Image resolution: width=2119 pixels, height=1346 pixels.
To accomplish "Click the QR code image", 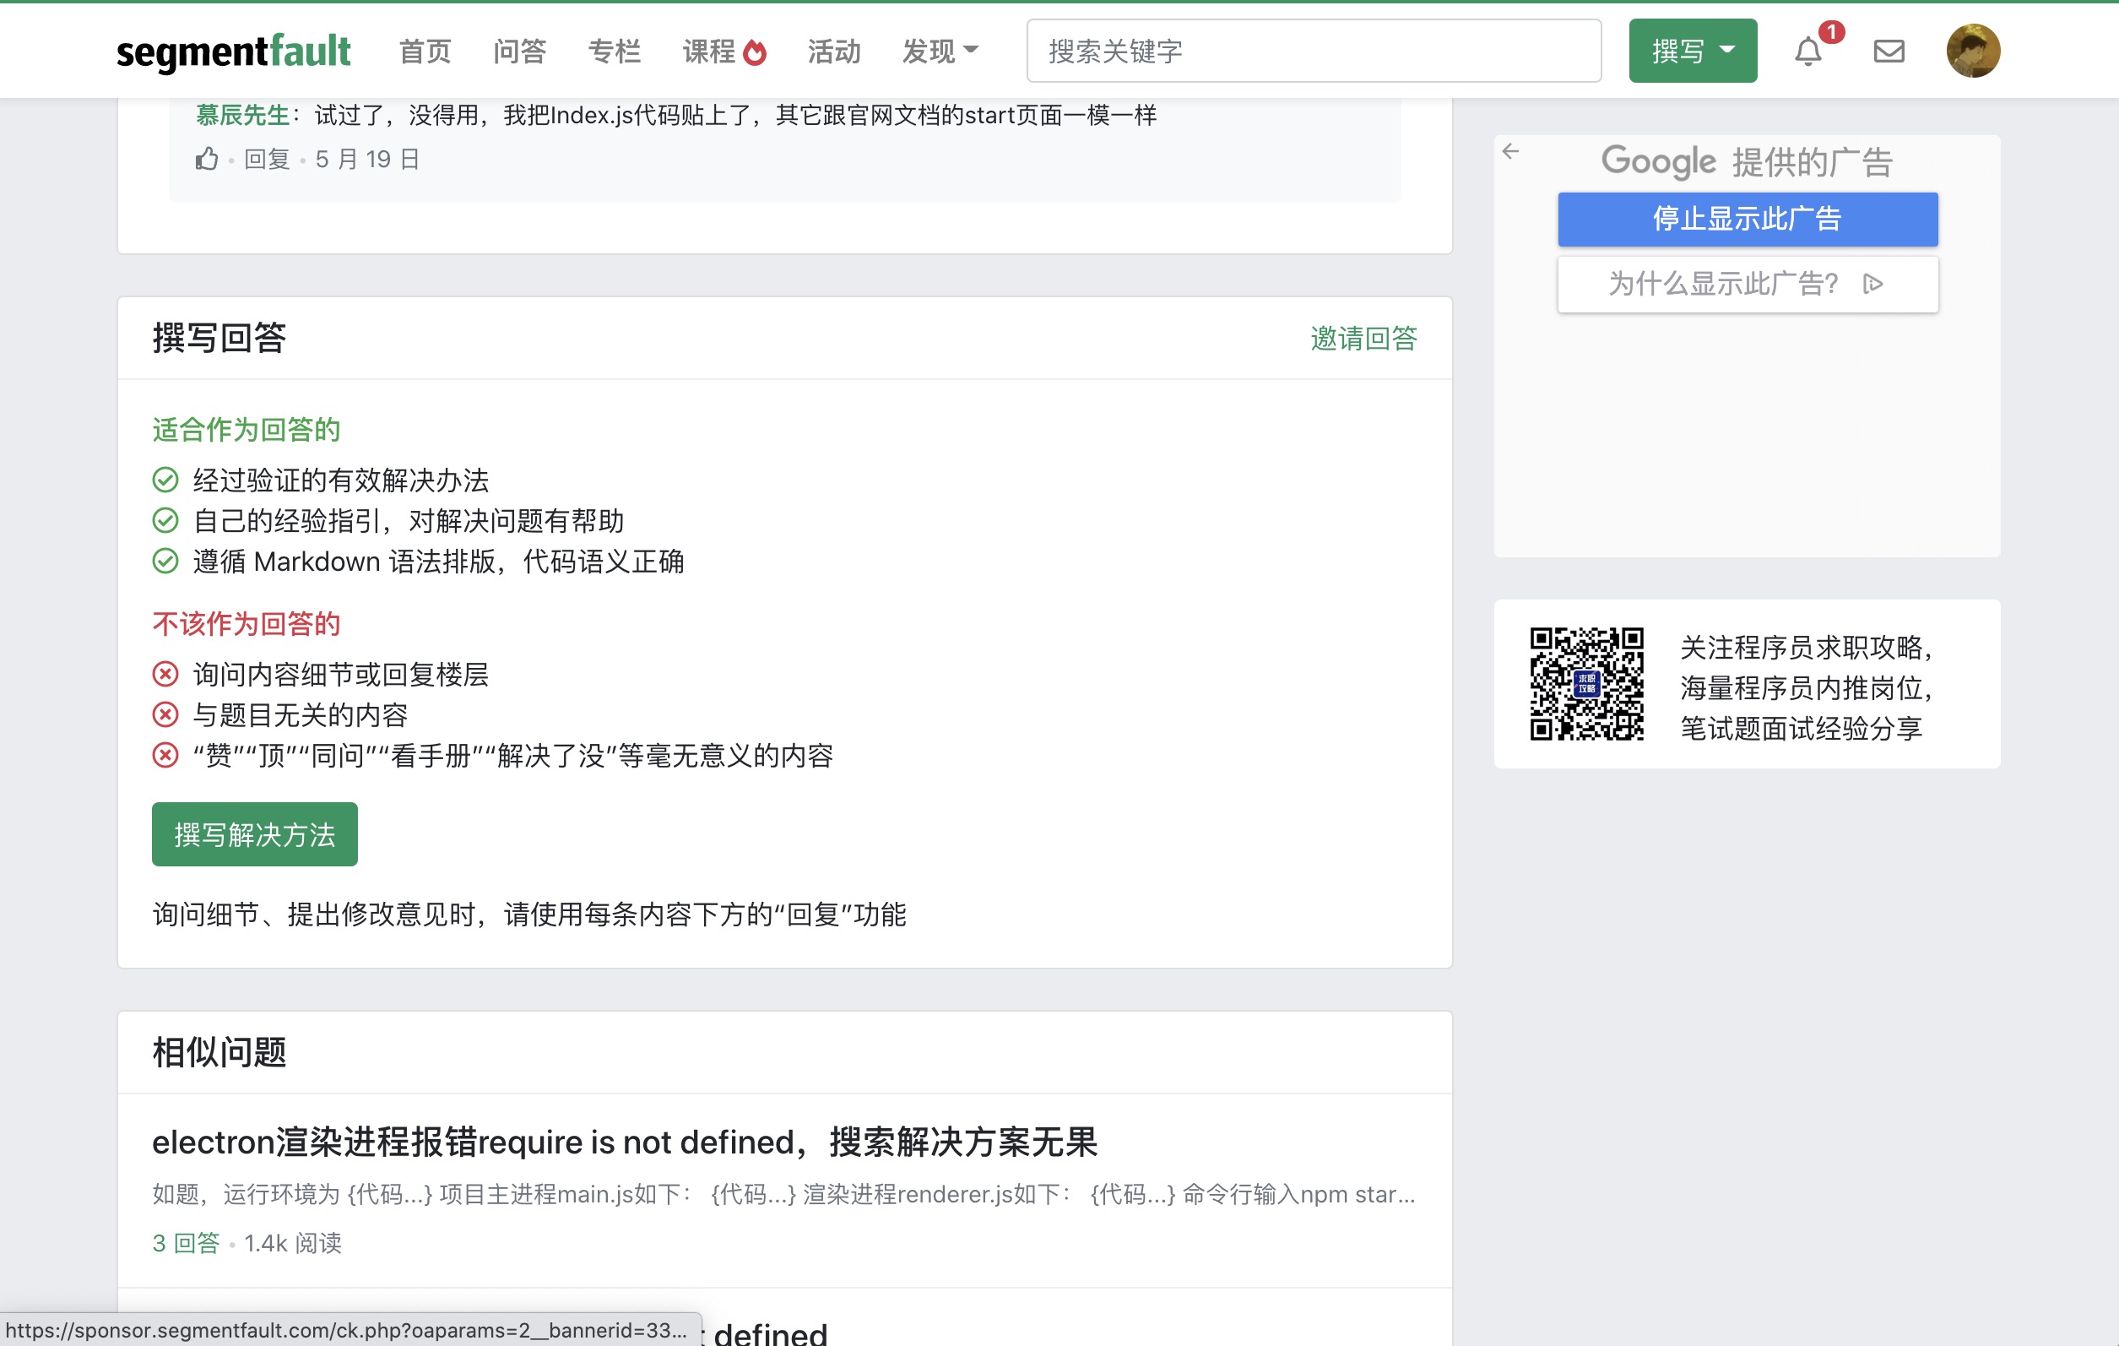I will click(x=1585, y=684).
